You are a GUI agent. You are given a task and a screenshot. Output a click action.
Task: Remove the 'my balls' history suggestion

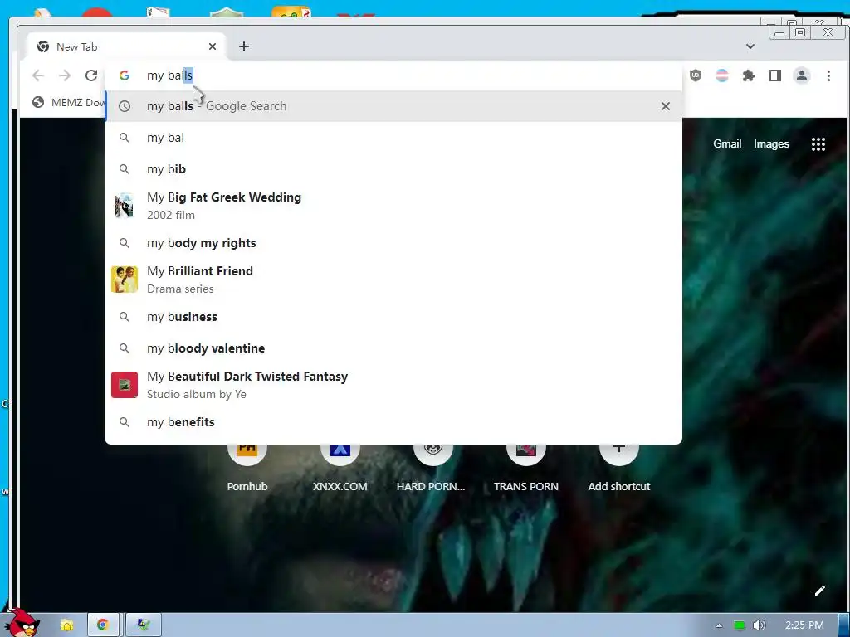[x=665, y=106]
